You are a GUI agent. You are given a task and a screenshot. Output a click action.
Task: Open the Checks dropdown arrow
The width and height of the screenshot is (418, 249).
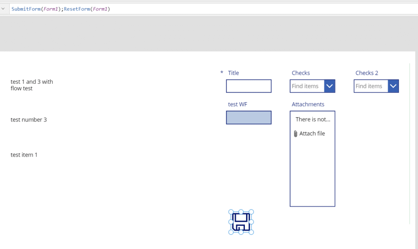[329, 86]
